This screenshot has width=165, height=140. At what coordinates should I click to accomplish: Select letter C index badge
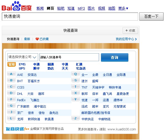pos(11,87)
